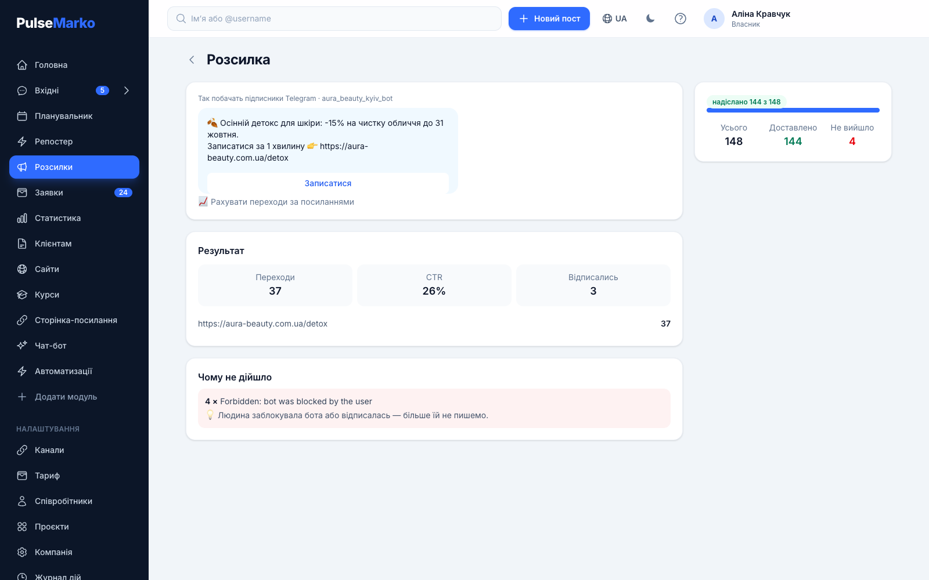Click the user avatar A
929x580 pixels.
[714, 19]
